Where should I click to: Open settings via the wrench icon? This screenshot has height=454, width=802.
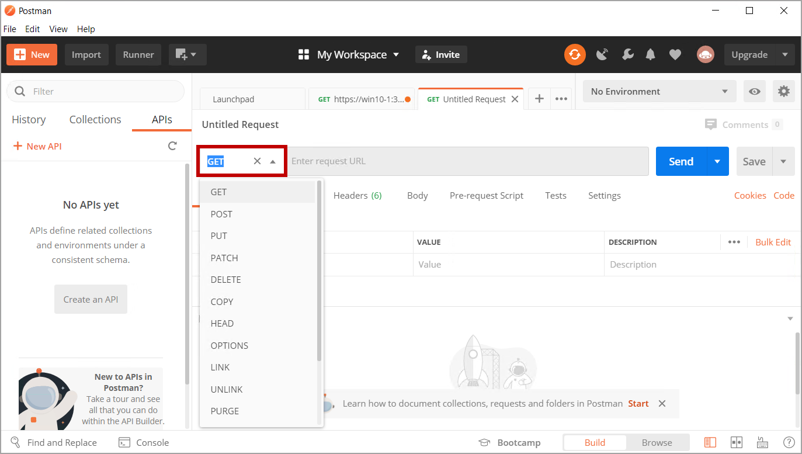click(x=628, y=54)
